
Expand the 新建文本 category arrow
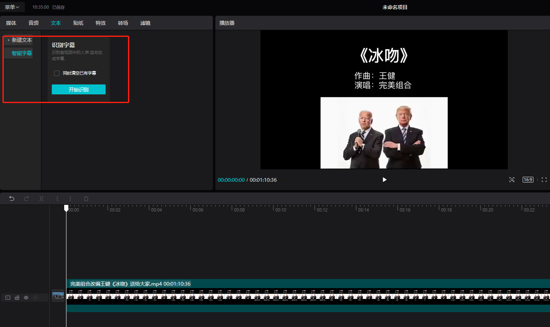pos(9,40)
